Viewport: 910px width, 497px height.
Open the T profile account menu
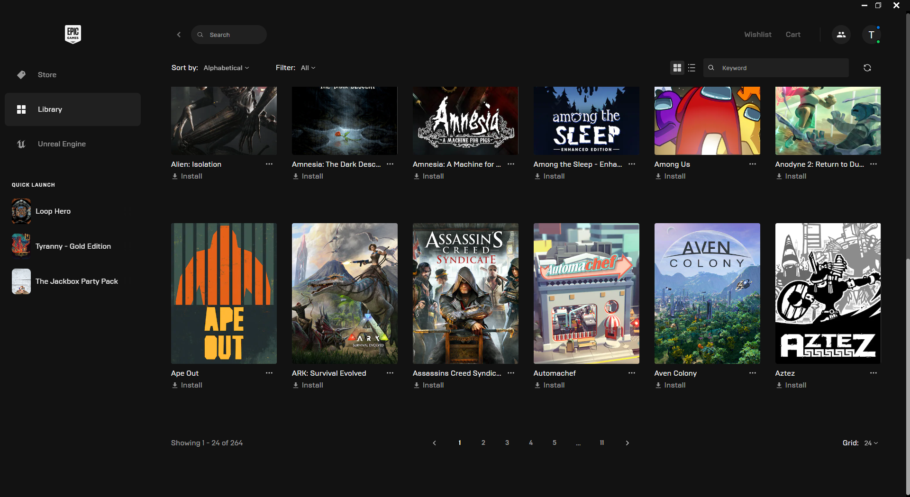[871, 35]
